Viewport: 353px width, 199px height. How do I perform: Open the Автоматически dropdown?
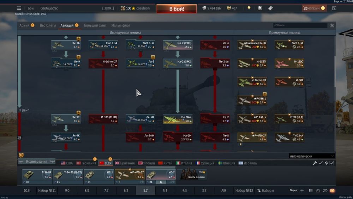coord(312,156)
